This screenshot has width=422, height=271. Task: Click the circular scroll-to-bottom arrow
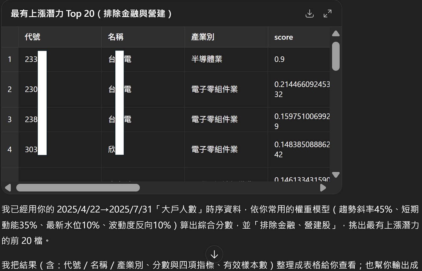[x=214, y=254]
